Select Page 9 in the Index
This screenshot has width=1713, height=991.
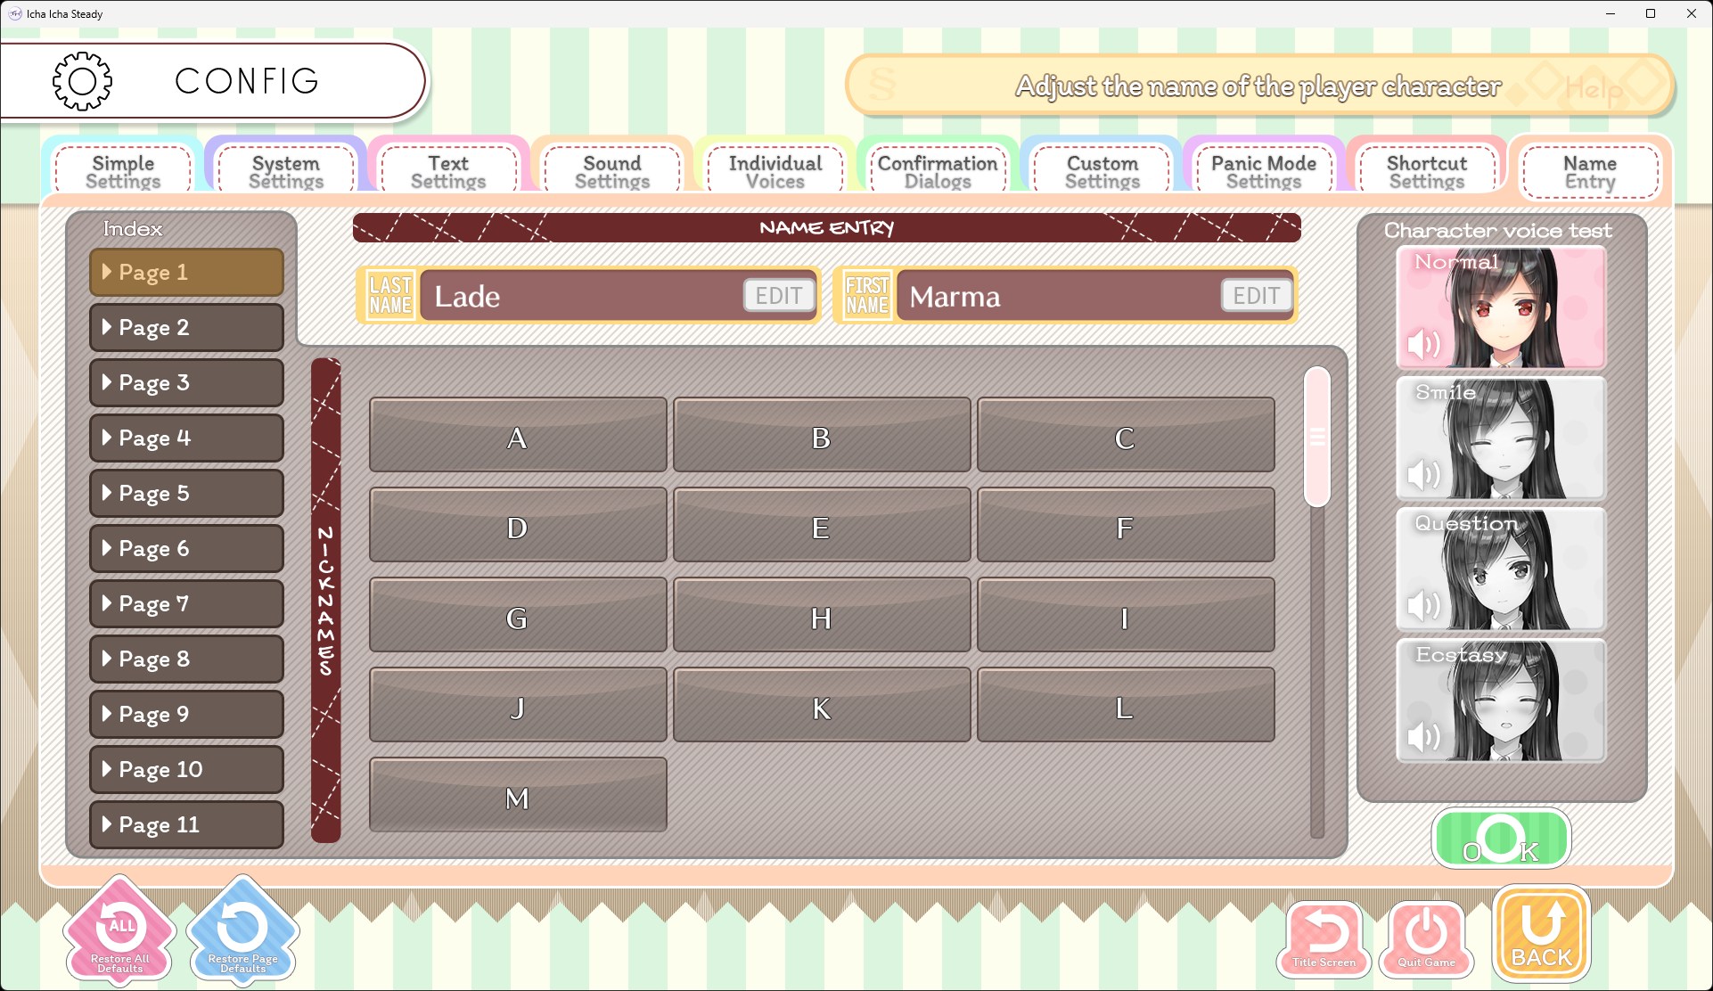(x=186, y=715)
